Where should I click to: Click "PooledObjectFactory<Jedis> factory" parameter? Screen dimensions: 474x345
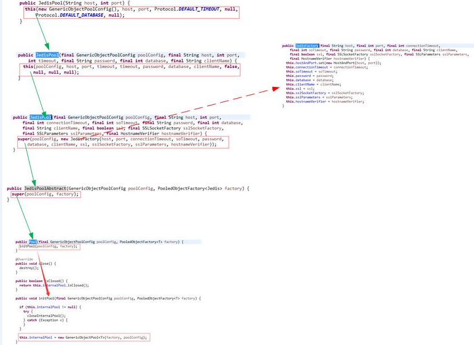[x=200, y=188]
